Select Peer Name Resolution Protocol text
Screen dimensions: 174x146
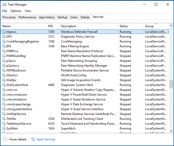(x=82, y=51)
